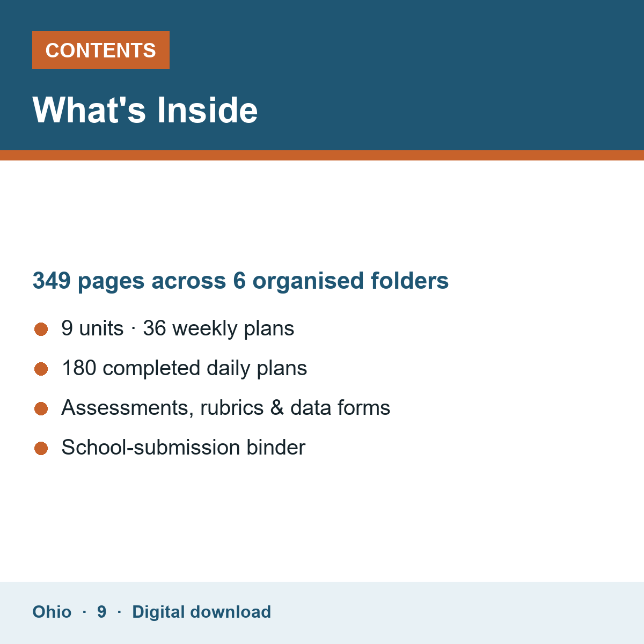Click the second dot separator before Digital download
Viewport: 644px width, 644px height.
point(119,612)
